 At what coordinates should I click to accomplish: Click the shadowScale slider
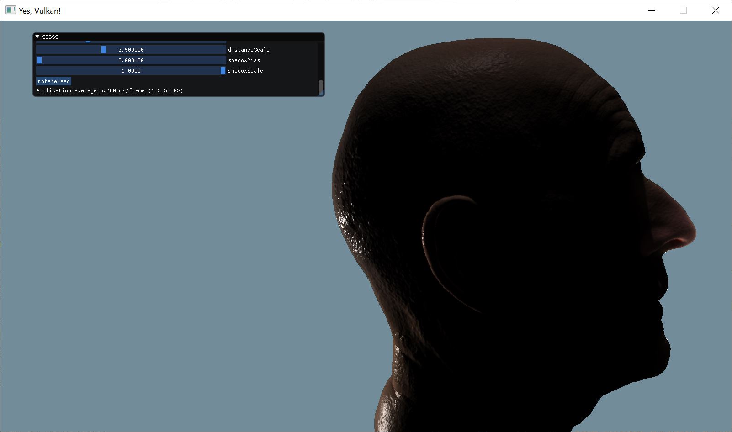point(131,71)
